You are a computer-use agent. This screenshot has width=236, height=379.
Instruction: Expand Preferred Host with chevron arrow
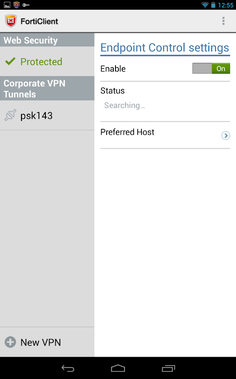tap(226, 135)
